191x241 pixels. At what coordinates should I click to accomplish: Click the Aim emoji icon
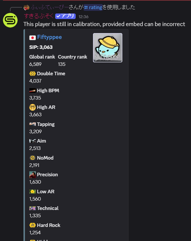[x=33, y=141]
